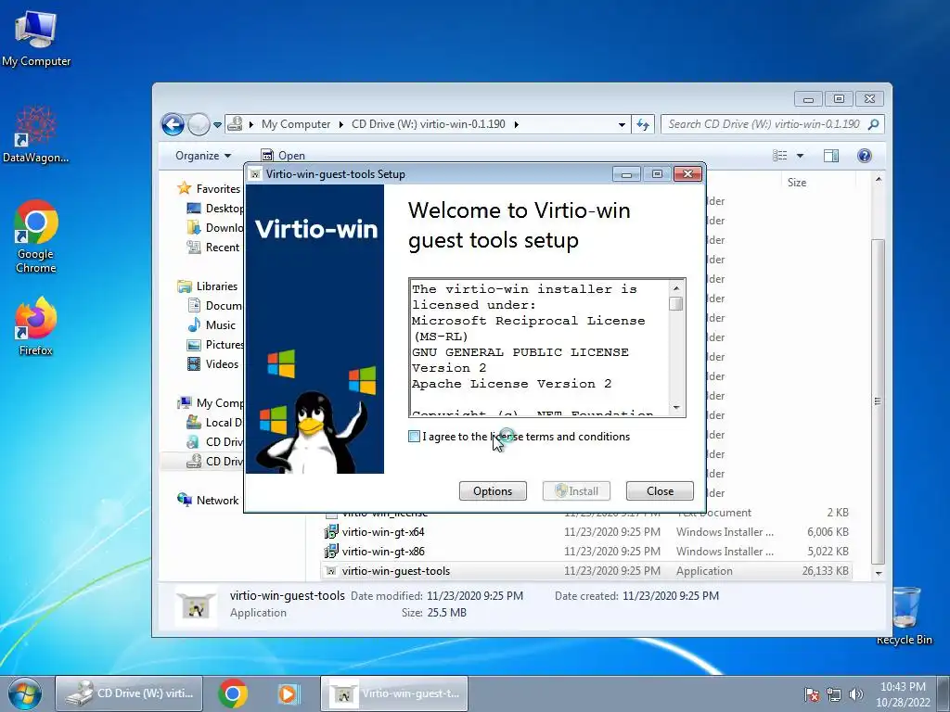Change view icon in Explorer toolbar
This screenshot has height=712, width=950.
point(780,156)
